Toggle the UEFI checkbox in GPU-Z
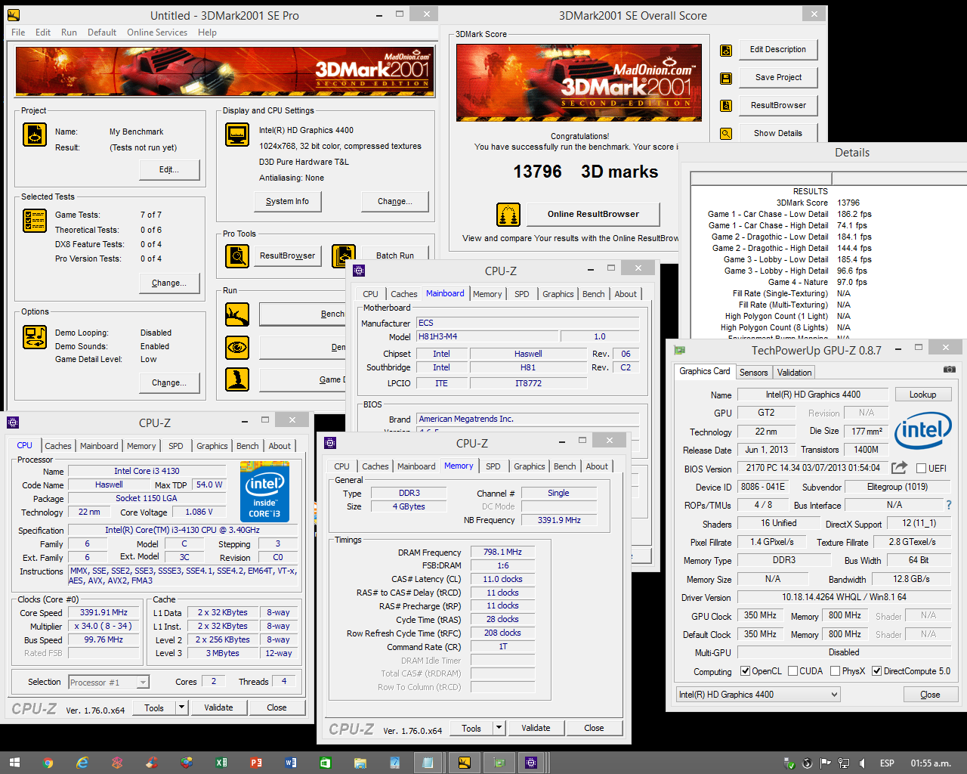 pos(921,469)
